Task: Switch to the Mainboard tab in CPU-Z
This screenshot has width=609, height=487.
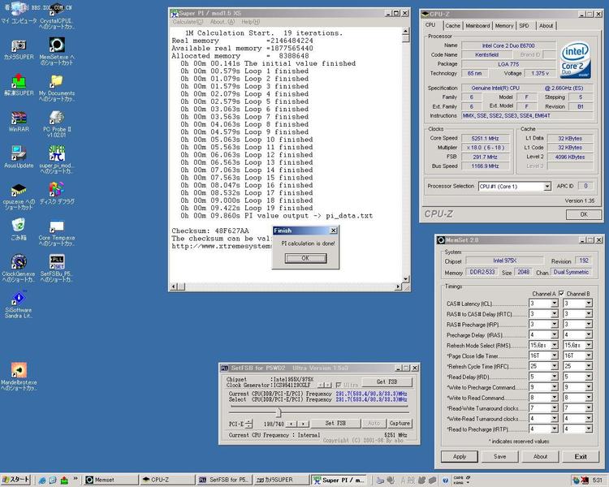Action: click(x=477, y=26)
